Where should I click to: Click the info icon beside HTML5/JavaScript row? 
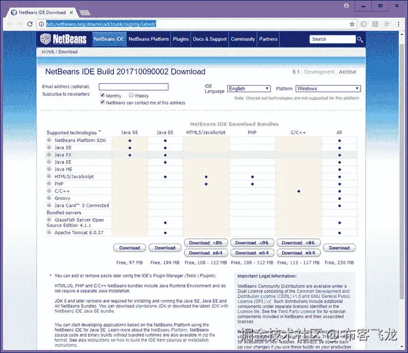[x=49, y=176]
